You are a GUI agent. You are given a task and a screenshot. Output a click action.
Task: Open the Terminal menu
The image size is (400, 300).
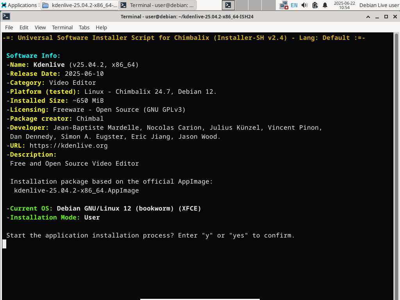click(62, 27)
